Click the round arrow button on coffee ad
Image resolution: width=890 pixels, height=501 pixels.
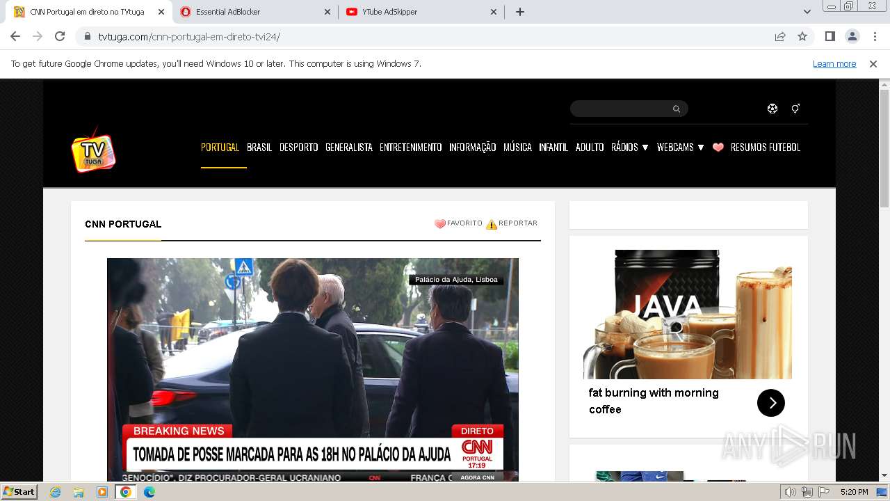pyautogui.click(x=771, y=403)
